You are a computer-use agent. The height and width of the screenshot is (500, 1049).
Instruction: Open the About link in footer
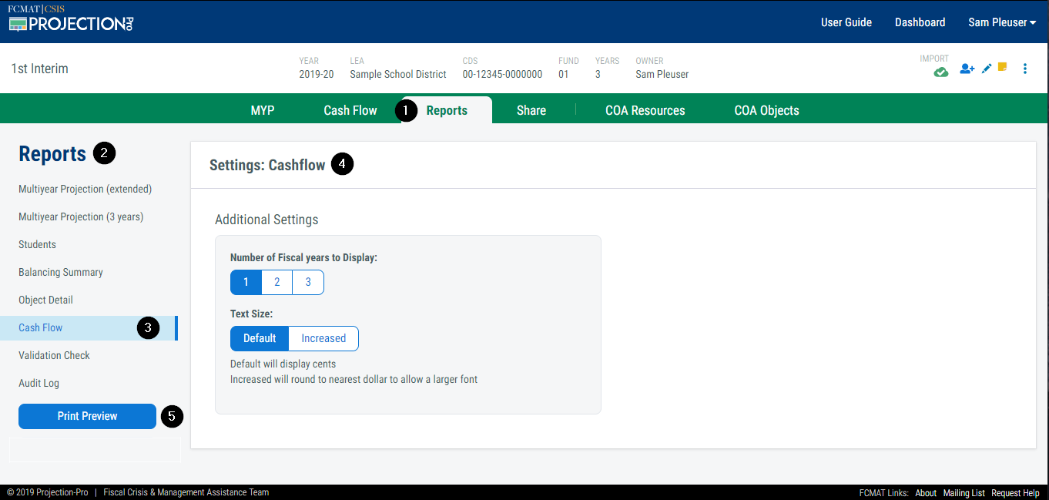pyautogui.click(x=926, y=492)
